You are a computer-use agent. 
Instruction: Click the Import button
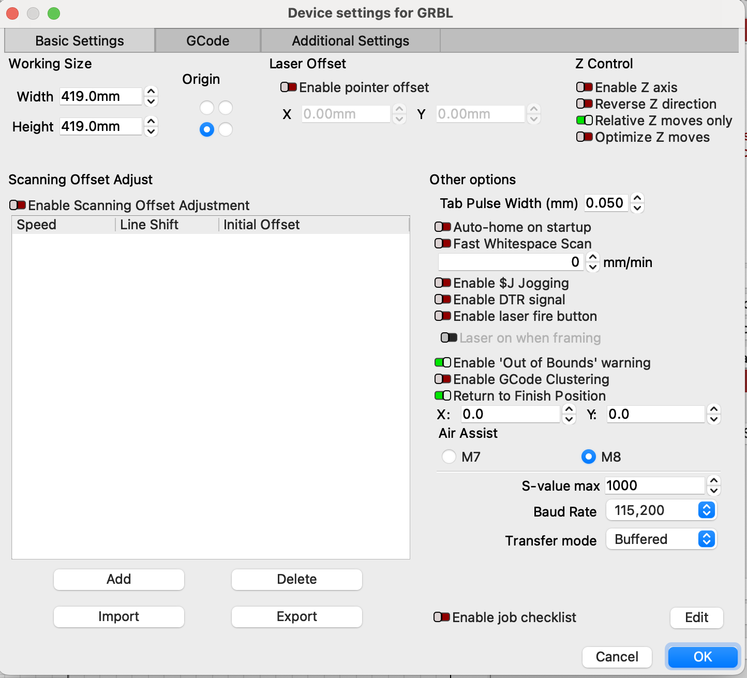click(x=119, y=616)
